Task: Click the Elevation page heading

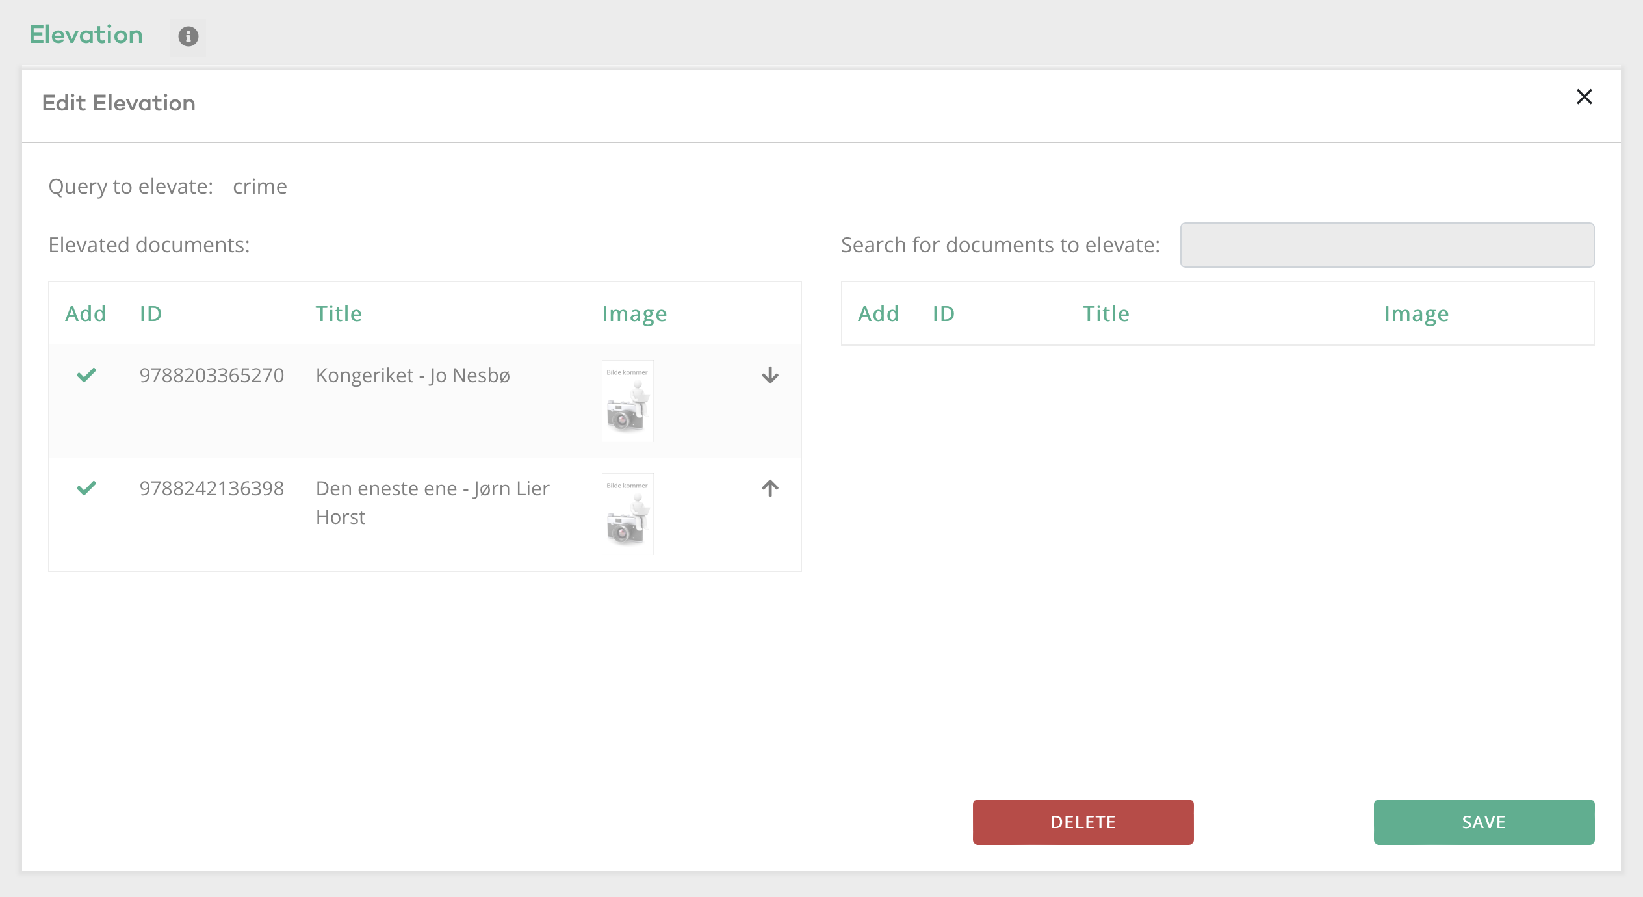Action: [86, 35]
